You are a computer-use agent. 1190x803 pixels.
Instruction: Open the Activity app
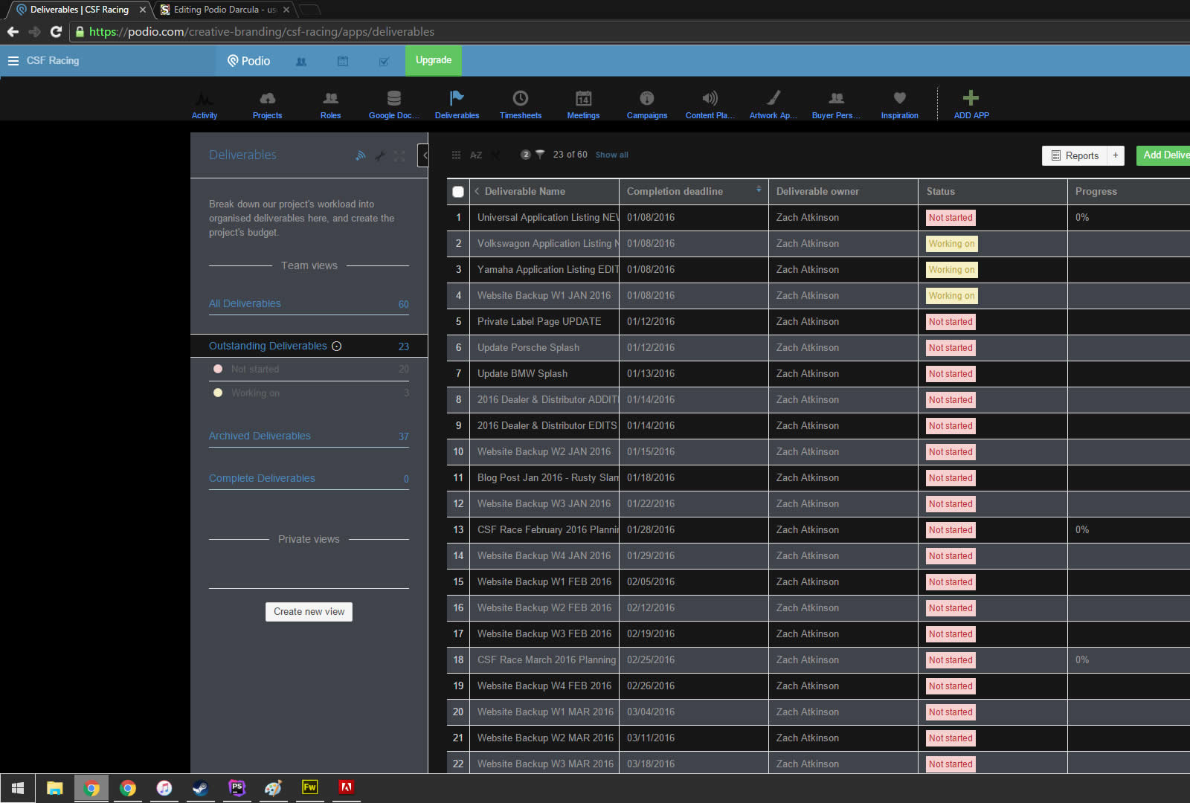tap(205, 104)
